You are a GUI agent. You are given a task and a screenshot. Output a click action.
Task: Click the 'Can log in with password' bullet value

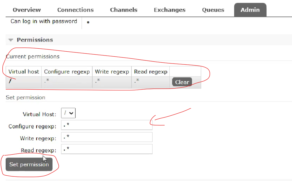[x=88, y=22]
